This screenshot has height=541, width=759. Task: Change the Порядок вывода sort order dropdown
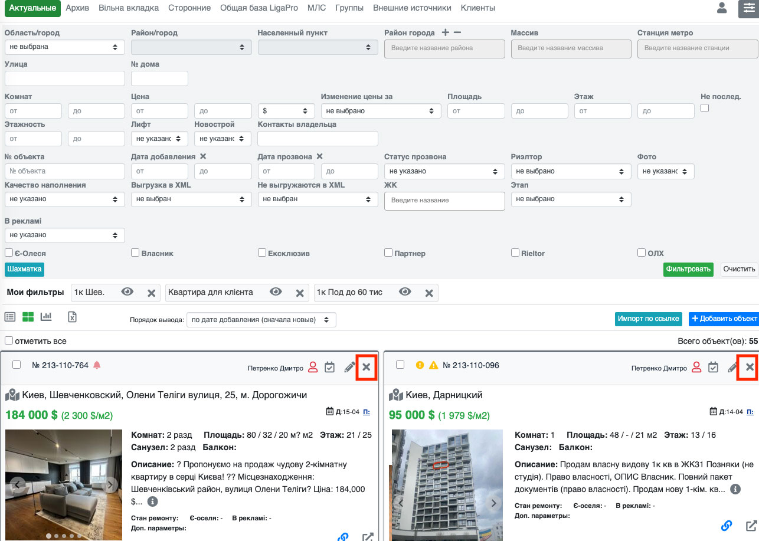261,320
